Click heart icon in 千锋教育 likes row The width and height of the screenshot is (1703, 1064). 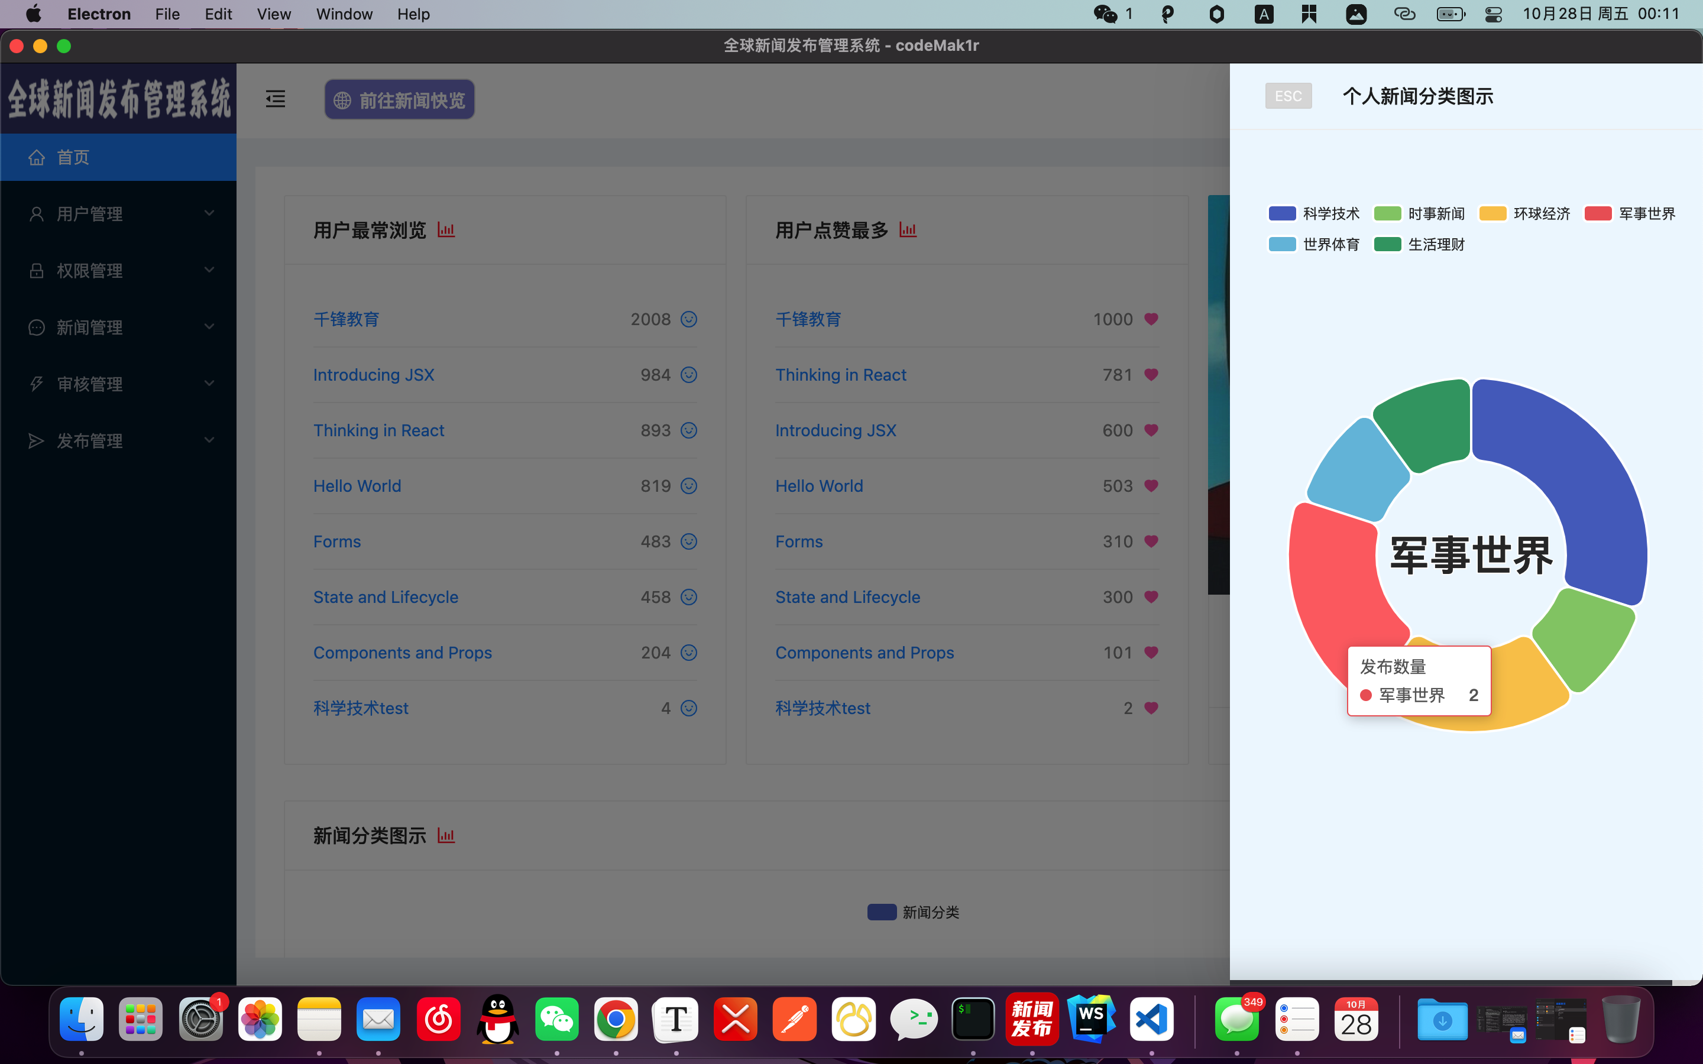(1151, 319)
